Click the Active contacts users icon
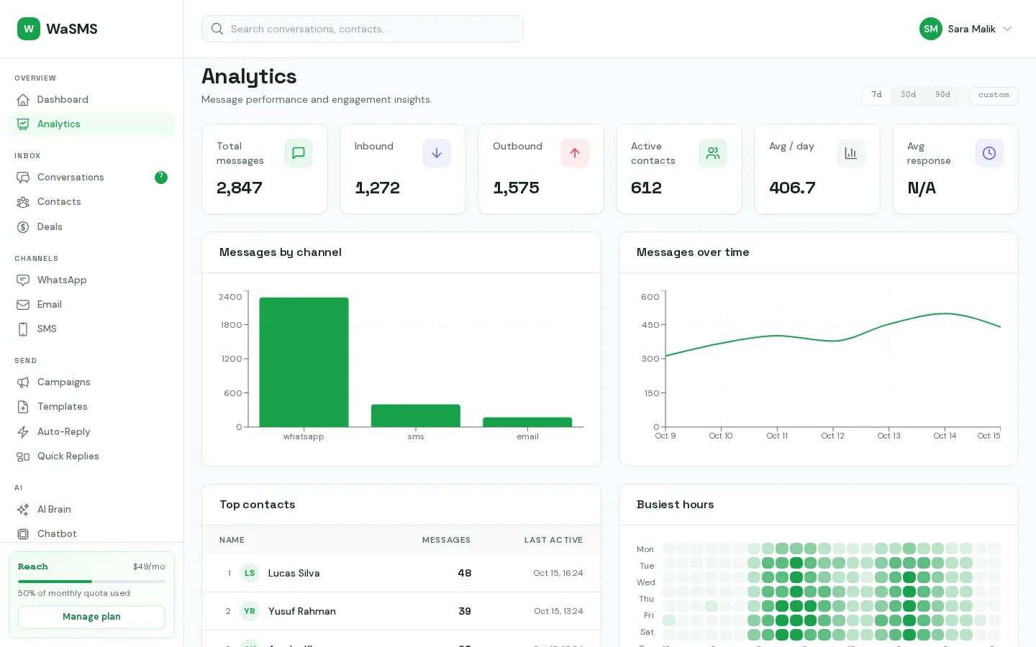 coord(713,153)
